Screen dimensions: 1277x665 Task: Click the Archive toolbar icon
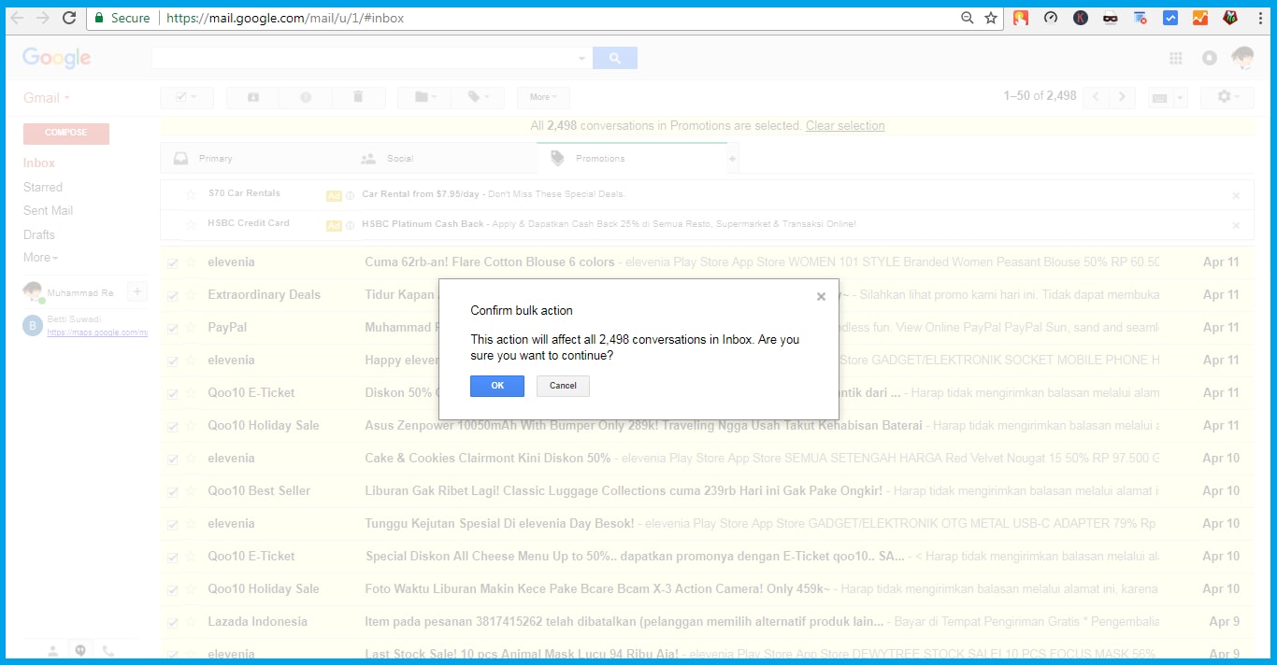(253, 97)
